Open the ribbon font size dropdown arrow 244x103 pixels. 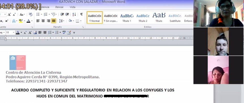click(x=5, y=14)
